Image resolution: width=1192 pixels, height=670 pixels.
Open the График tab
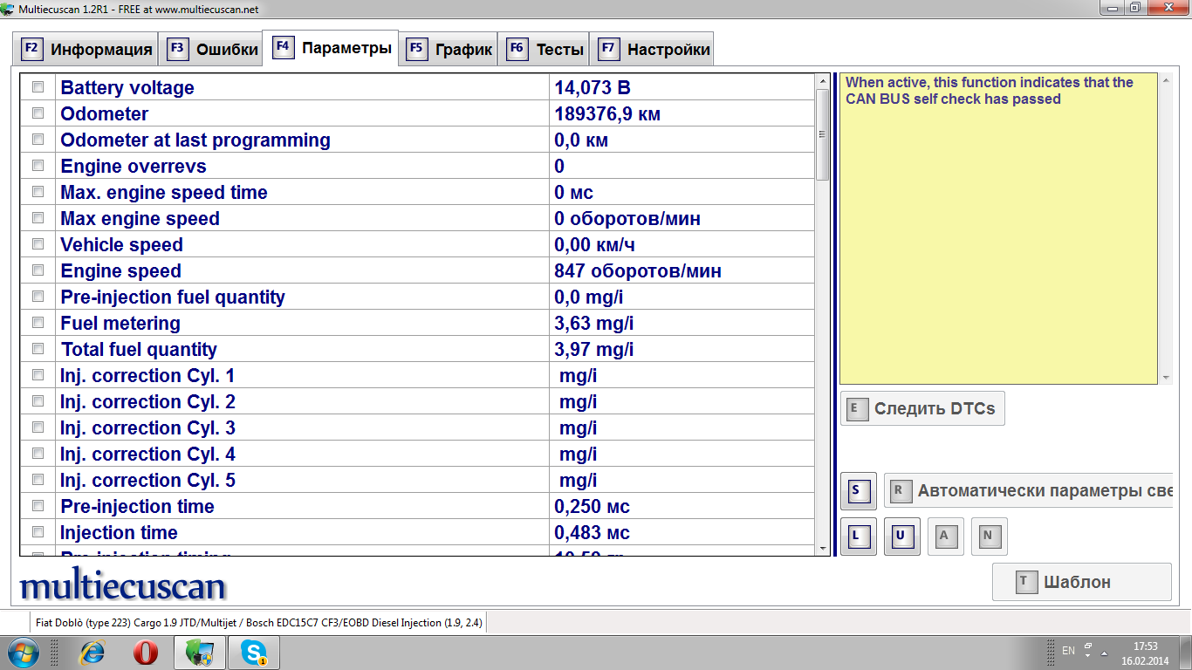450,49
